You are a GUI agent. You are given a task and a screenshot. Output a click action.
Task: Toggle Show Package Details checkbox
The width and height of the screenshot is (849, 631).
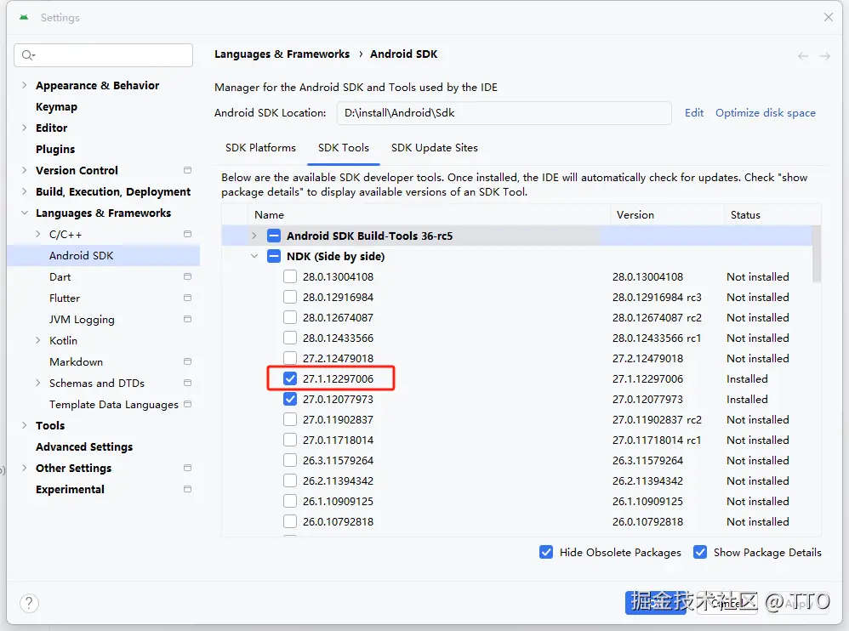tap(700, 552)
